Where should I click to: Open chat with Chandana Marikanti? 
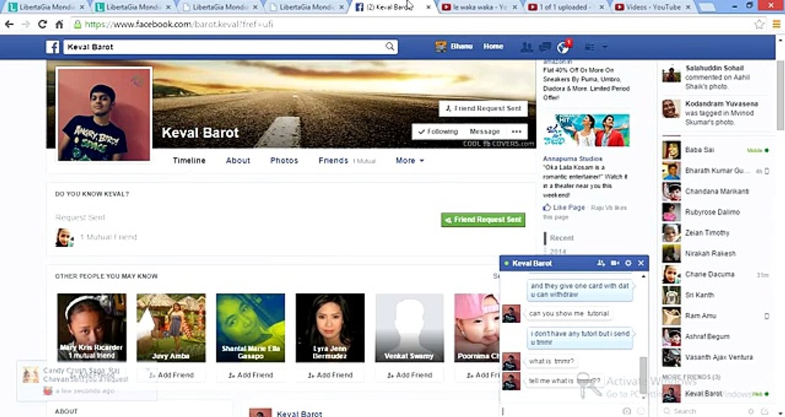point(716,191)
